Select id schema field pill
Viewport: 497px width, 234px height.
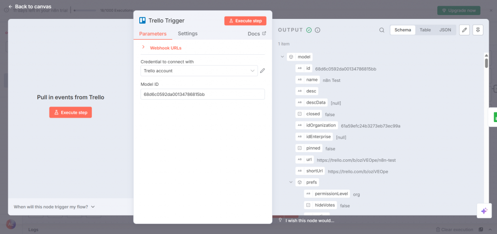coord(304,68)
